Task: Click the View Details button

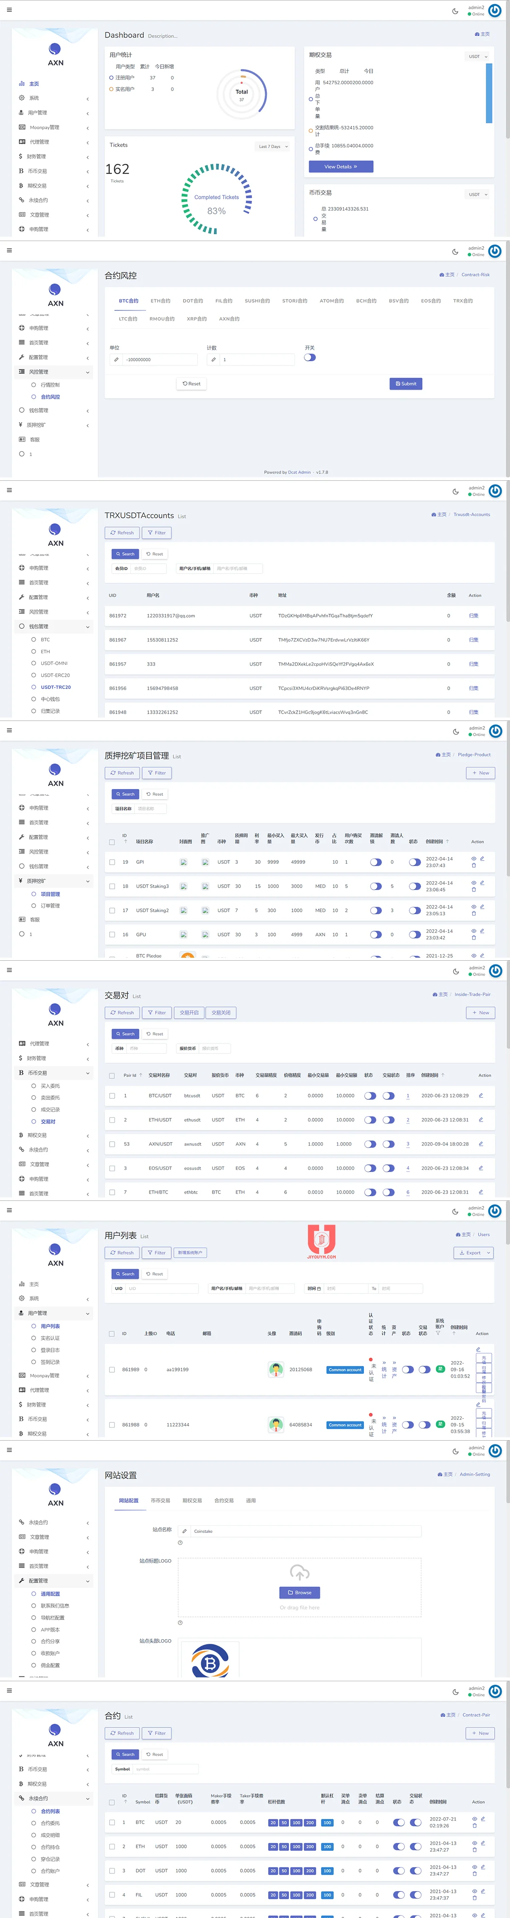Action: (x=340, y=167)
